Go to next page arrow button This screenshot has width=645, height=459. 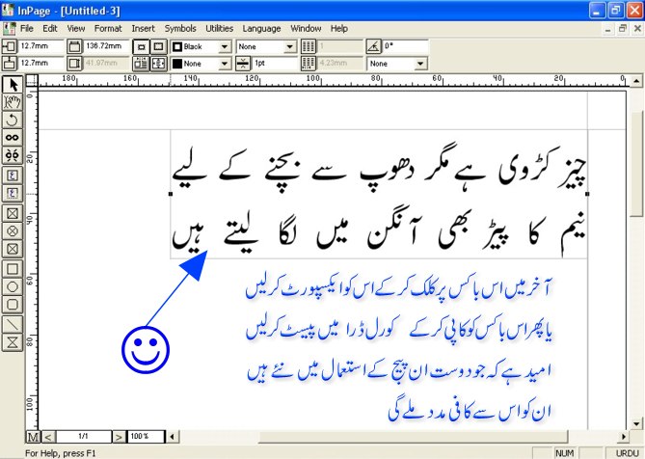119,438
